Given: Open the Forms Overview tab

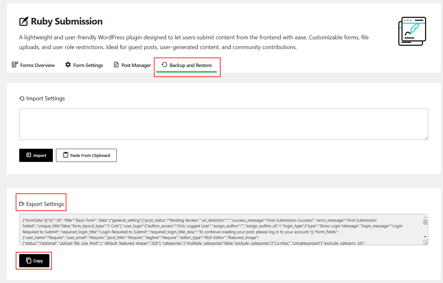Looking at the screenshot, I should pyautogui.click(x=33, y=65).
